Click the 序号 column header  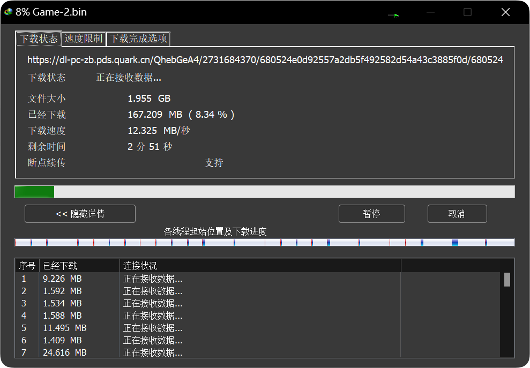click(x=27, y=266)
